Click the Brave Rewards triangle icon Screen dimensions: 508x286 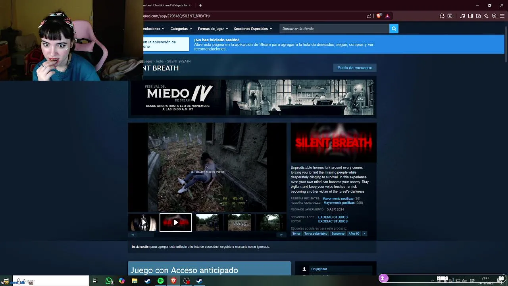point(387,16)
